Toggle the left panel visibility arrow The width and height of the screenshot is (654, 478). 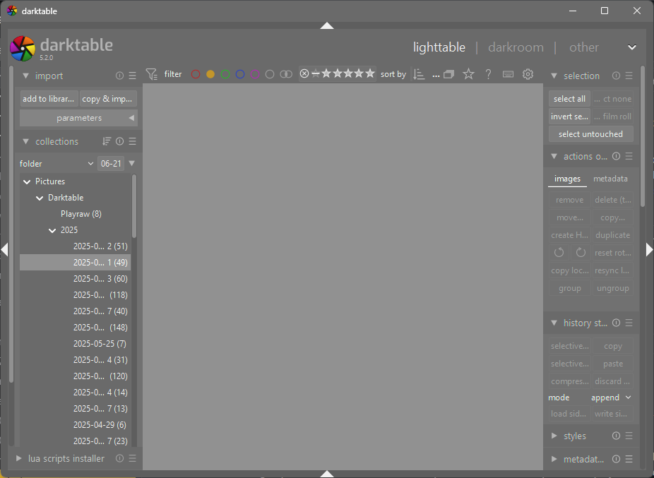[4, 250]
